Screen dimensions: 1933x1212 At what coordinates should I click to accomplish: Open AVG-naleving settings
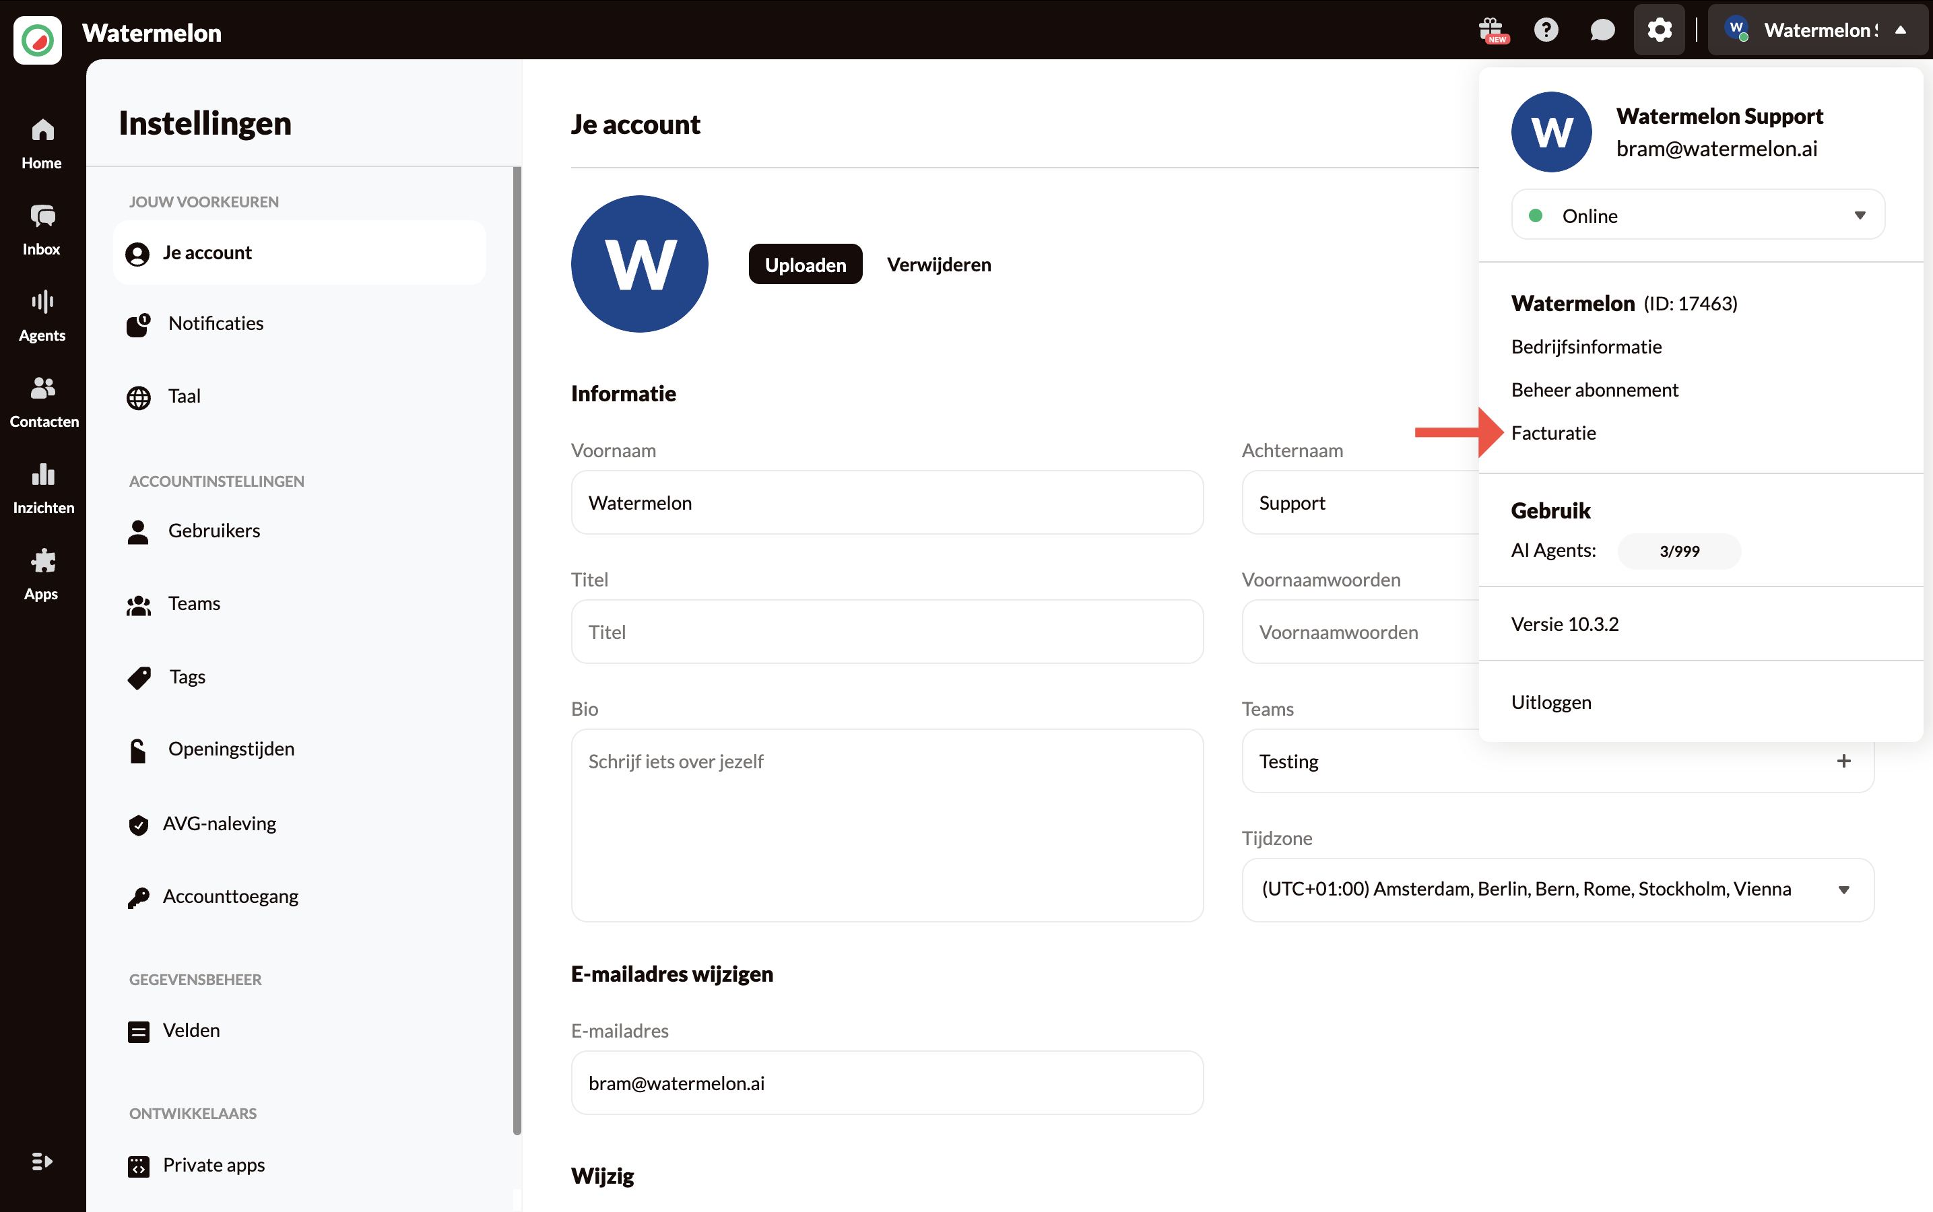click(x=300, y=823)
